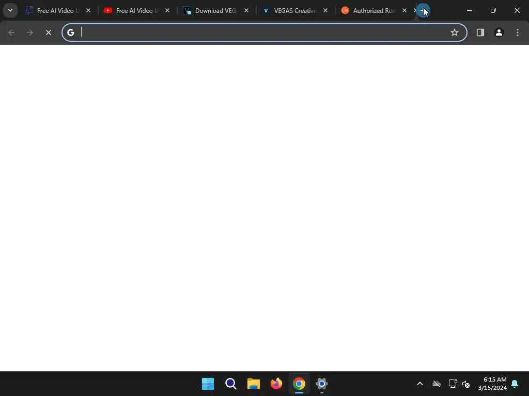Bookmark this tab with star icon

[455, 32]
